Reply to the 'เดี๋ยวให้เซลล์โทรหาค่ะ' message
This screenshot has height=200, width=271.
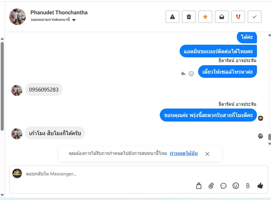pos(183,73)
